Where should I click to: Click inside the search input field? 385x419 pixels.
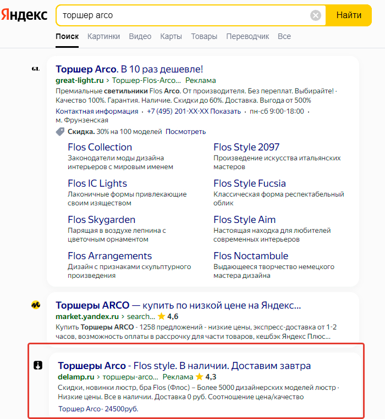point(182,15)
